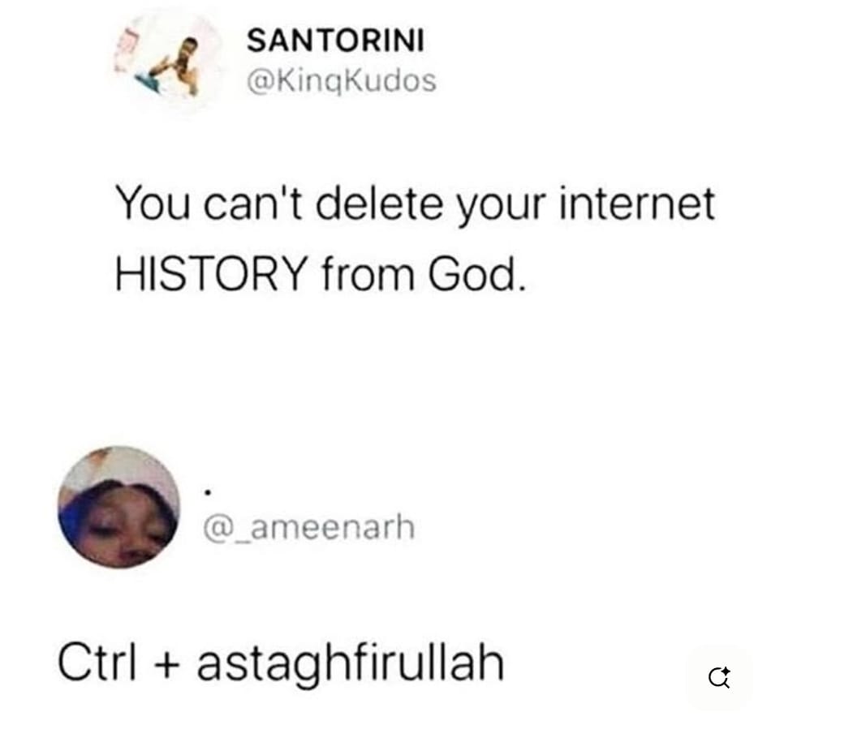Click the word "can't" in the tweet
This screenshot has height=742, width=853.
(x=253, y=204)
